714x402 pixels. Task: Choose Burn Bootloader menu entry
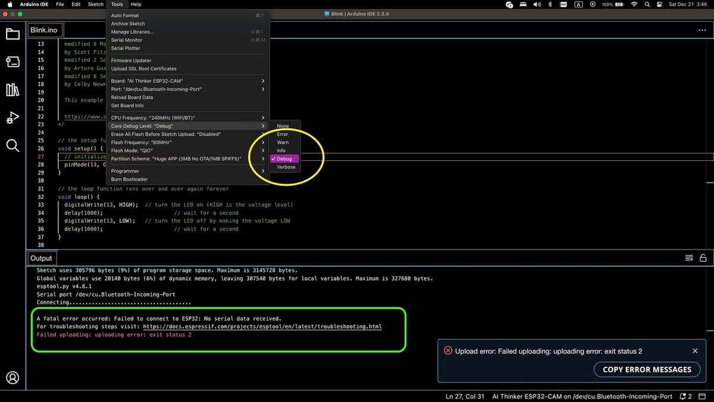[187, 179]
